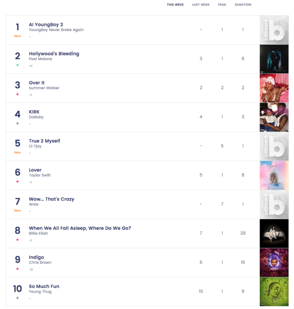Click the New badge beside Wale's entry
Viewport: 294px width, 309px height.
18,210
